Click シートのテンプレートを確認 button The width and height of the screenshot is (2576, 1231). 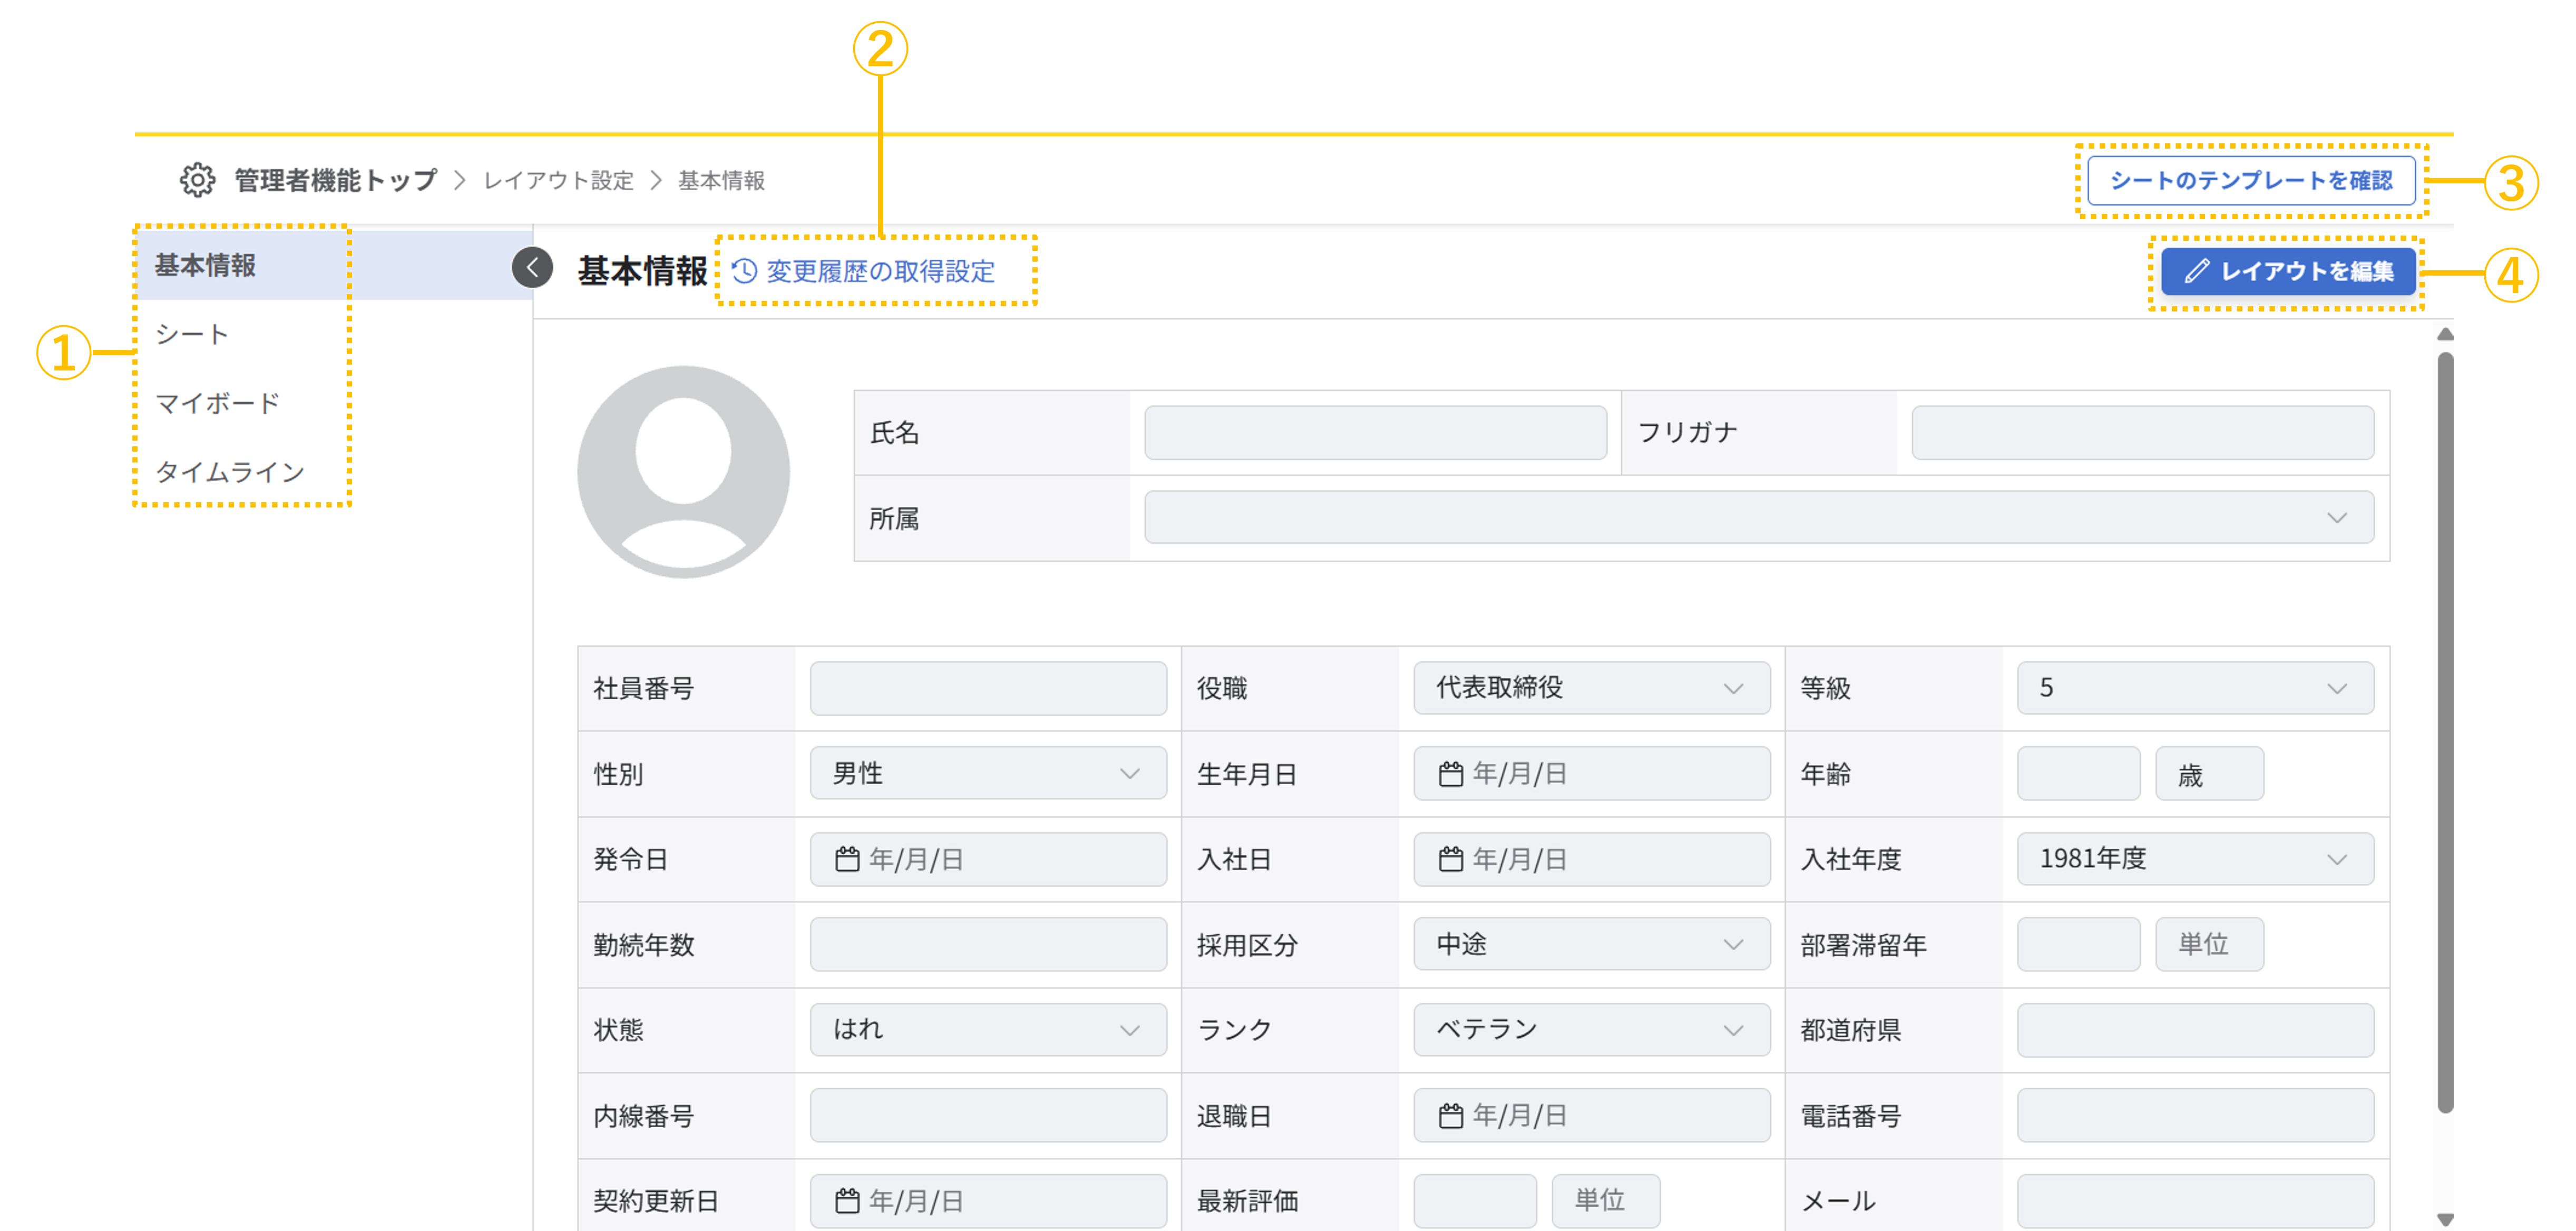(x=2251, y=180)
